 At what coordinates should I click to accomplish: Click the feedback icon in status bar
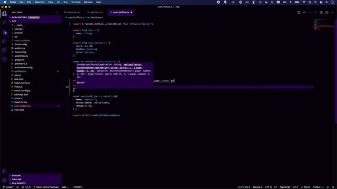coord(328,187)
